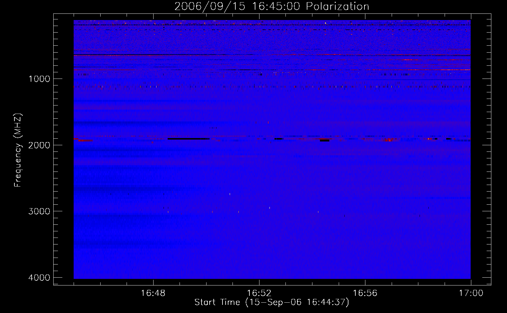Click the long black gap segment after 16:48
This screenshot has height=313, width=507.
pyautogui.click(x=189, y=139)
